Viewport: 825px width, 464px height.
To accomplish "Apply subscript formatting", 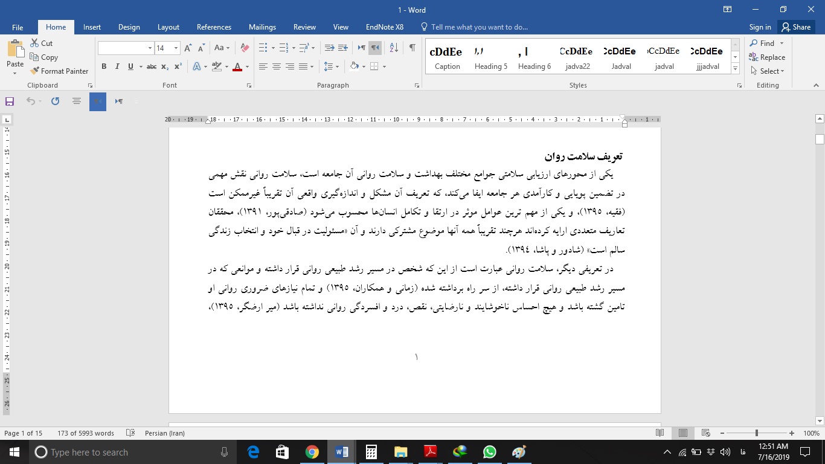I will click(x=164, y=66).
